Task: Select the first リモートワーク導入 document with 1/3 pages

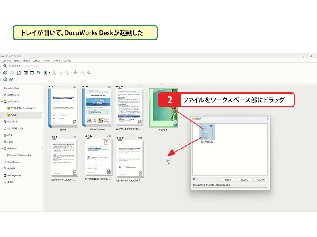Action: click(x=64, y=157)
